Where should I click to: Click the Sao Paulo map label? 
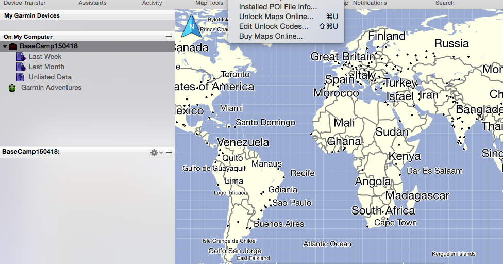click(x=292, y=203)
